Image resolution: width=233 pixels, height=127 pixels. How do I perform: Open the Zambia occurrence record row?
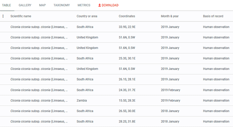pyautogui.click(x=116, y=101)
